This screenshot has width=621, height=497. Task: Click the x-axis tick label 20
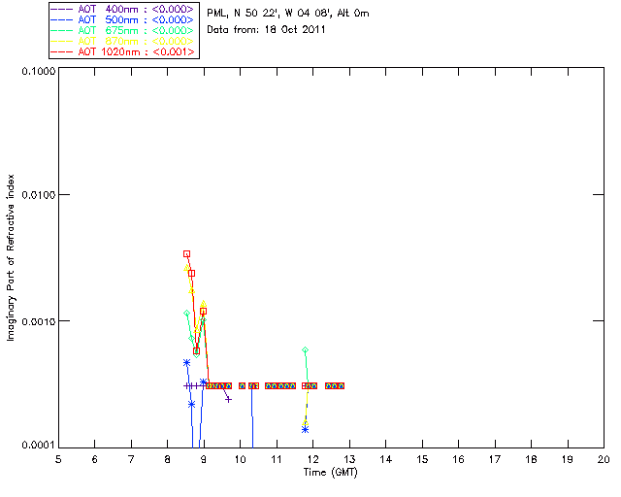click(x=604, y=459)
